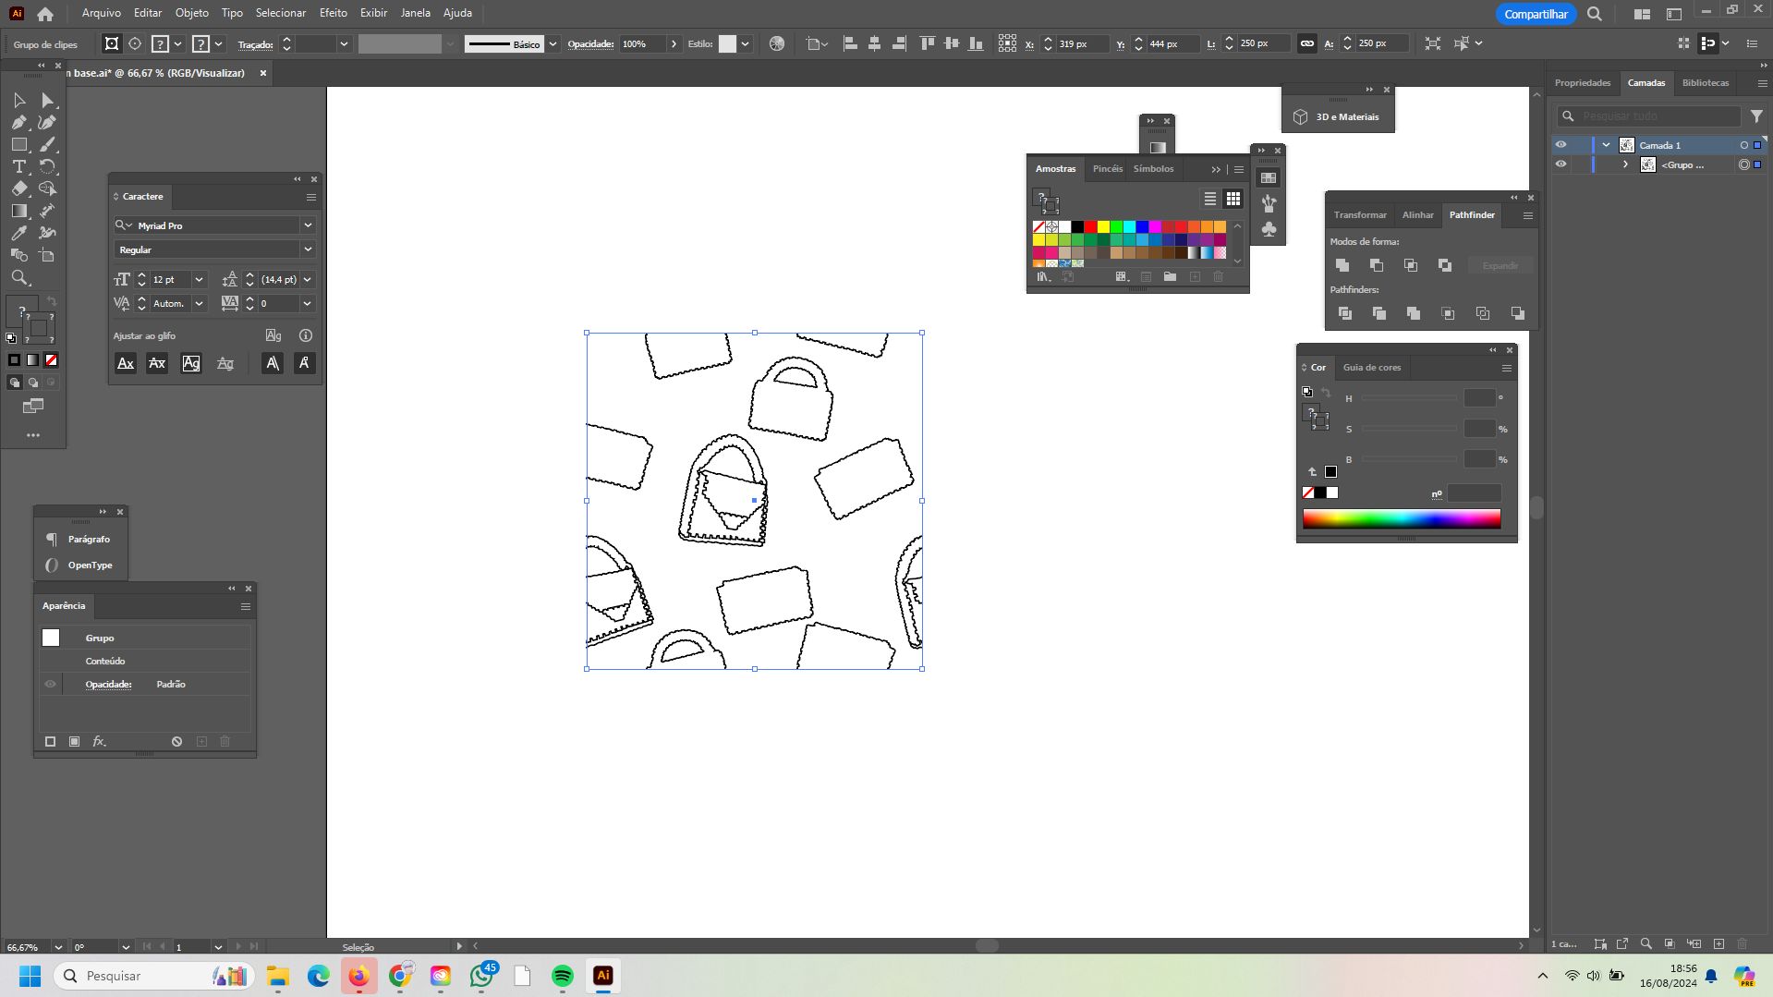Select the Pen tool
This screenshot has height=997, width=1773.
point(19,122)
